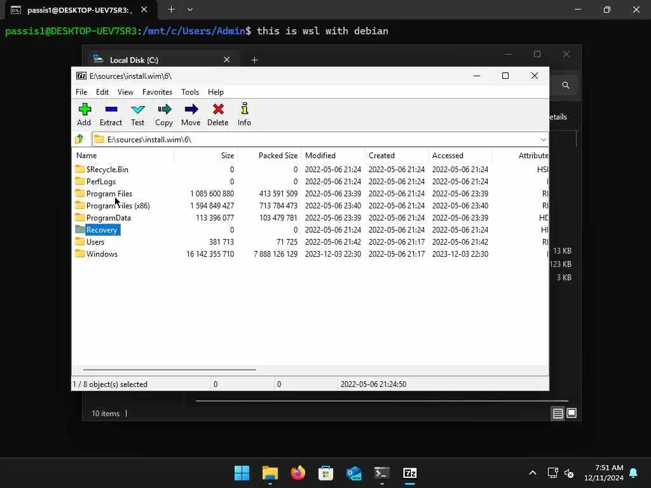This screenshot has width=651, height=488.
Task: Click the search icon in File Explorer
Action: [x=565, y=85]
